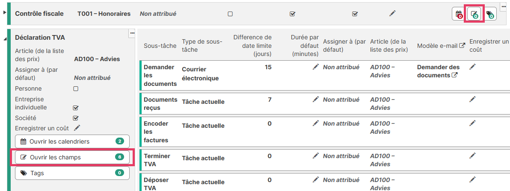The image size is (510, 191).
Task: Collapse the Déclaration TVA row arrow
Action: [x=5, y=39]
